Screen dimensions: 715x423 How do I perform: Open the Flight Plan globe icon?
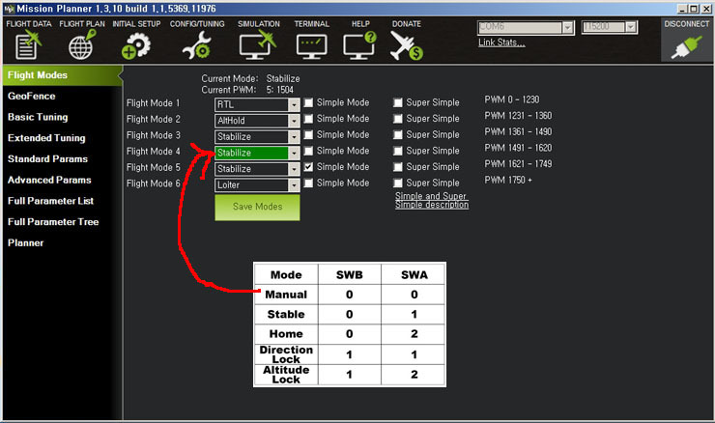click(82, 44)
